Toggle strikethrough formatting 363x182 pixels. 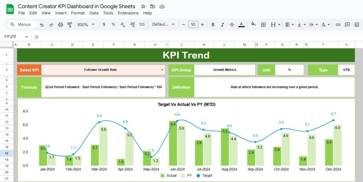click(232, 24)
